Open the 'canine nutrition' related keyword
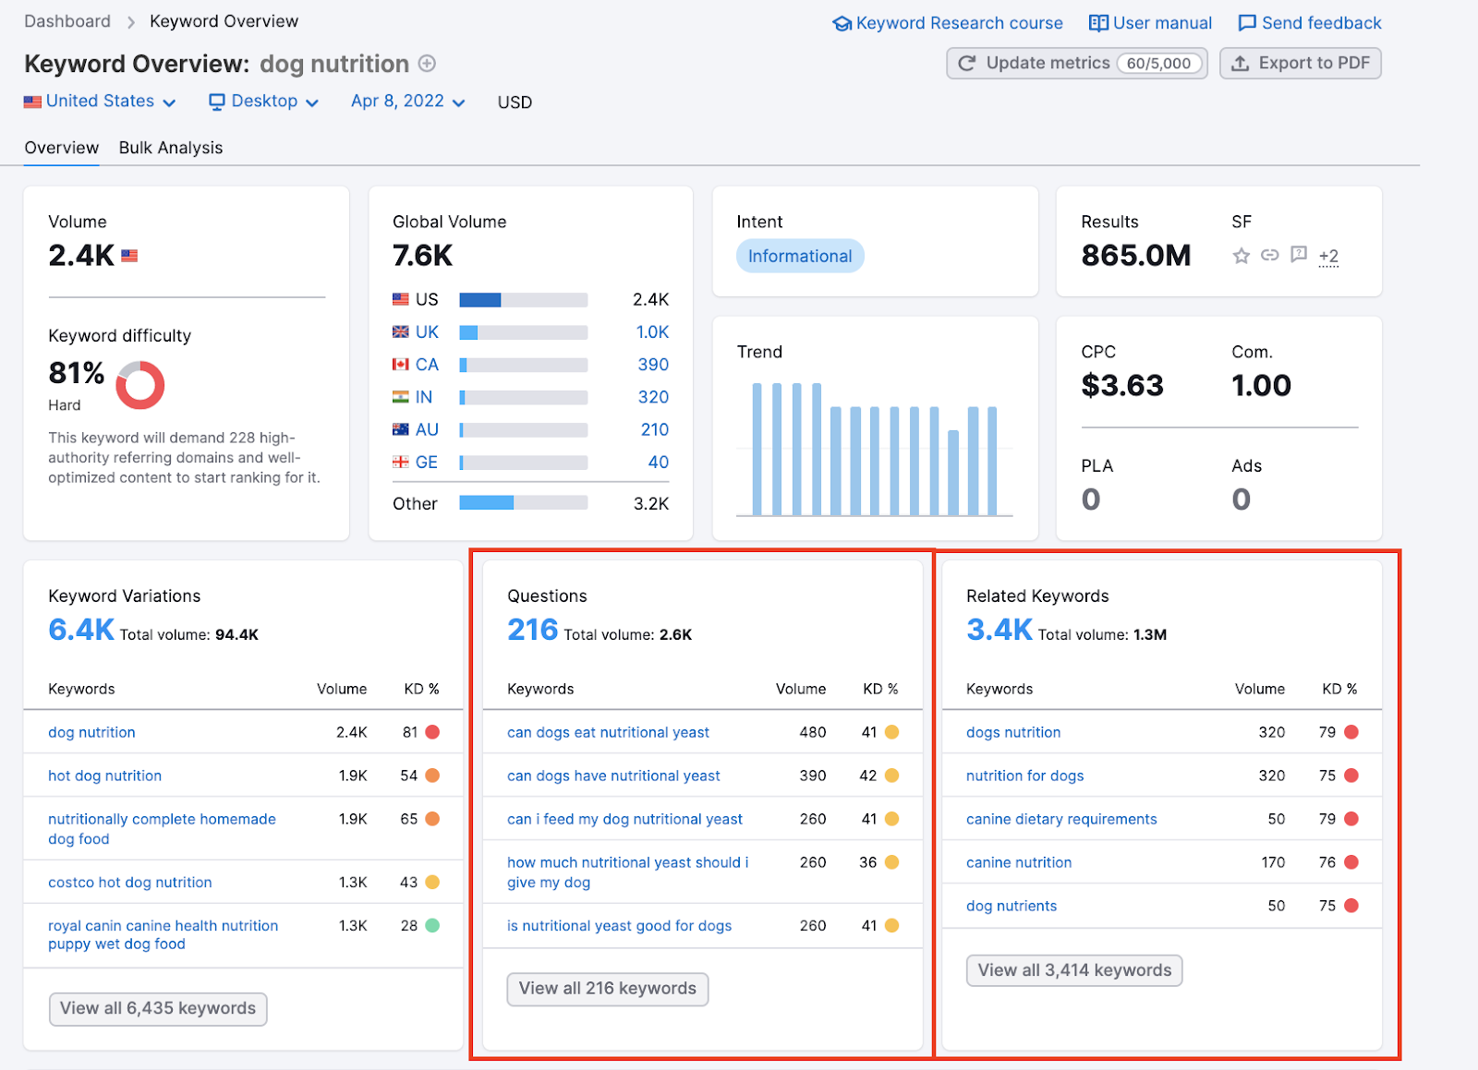1478x1070 pixels. 1019,862
